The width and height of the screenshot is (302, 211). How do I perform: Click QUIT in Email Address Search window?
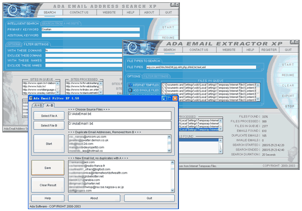(169, 12)
